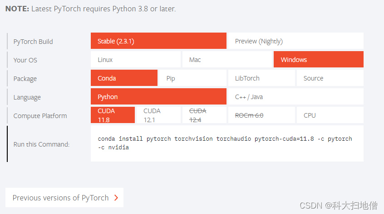Choose Preview (Nightly) build
This screenshot has height=214, width=384.
(x=296, y=41)
